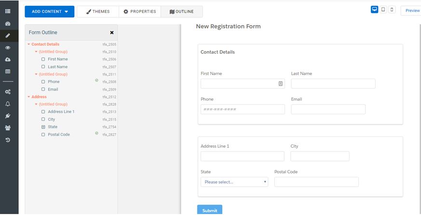Open the Add Content dropdown
Viewport: 421px width, 215px height.
pos(49,12)
